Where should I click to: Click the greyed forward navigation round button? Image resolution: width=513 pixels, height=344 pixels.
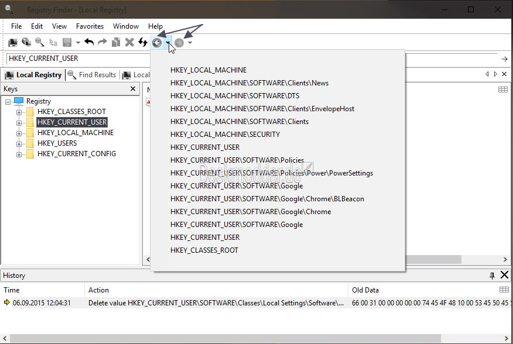179,43
